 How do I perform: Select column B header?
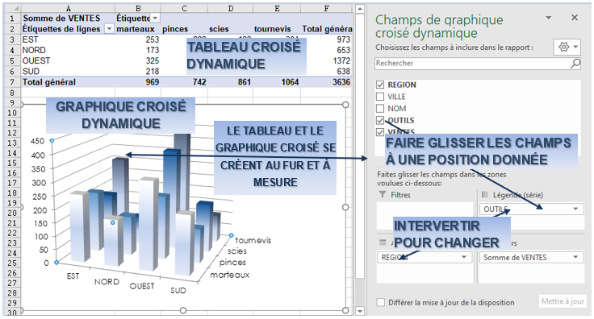coord(138,8)
